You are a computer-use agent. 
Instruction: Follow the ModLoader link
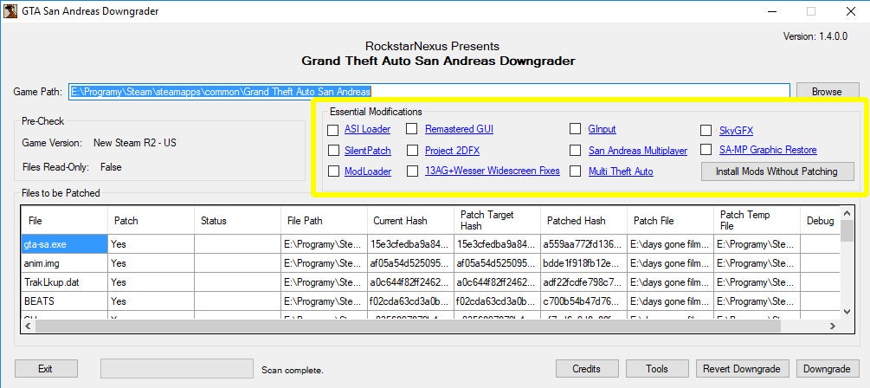367,171
